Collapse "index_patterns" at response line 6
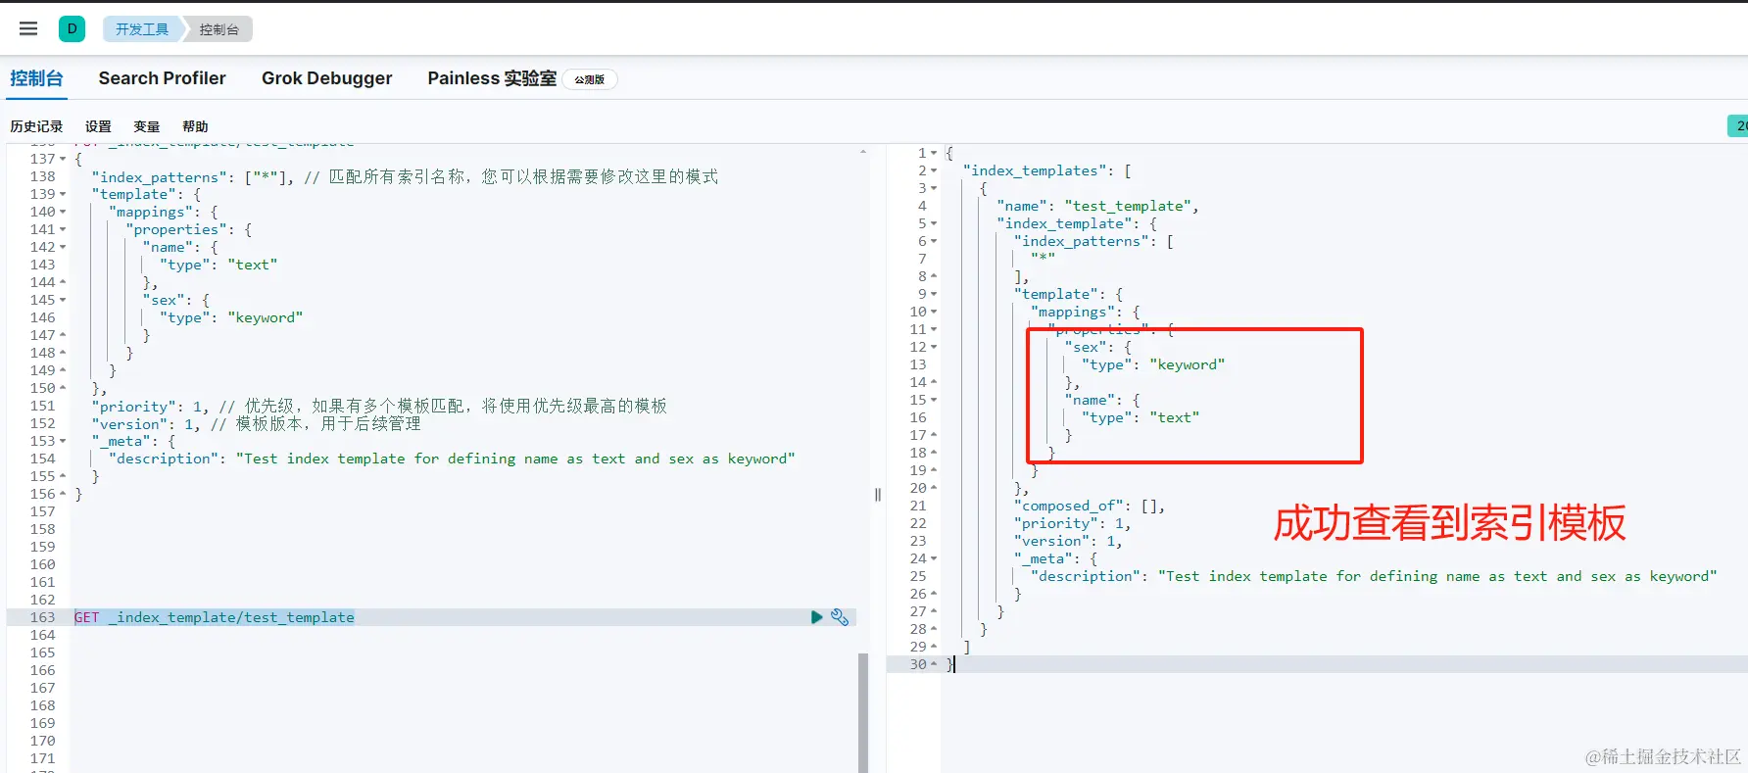 pos(934,241)
